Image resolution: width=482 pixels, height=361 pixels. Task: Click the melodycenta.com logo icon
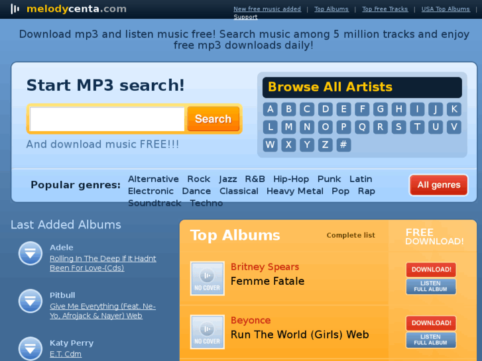tap(15, 9)
